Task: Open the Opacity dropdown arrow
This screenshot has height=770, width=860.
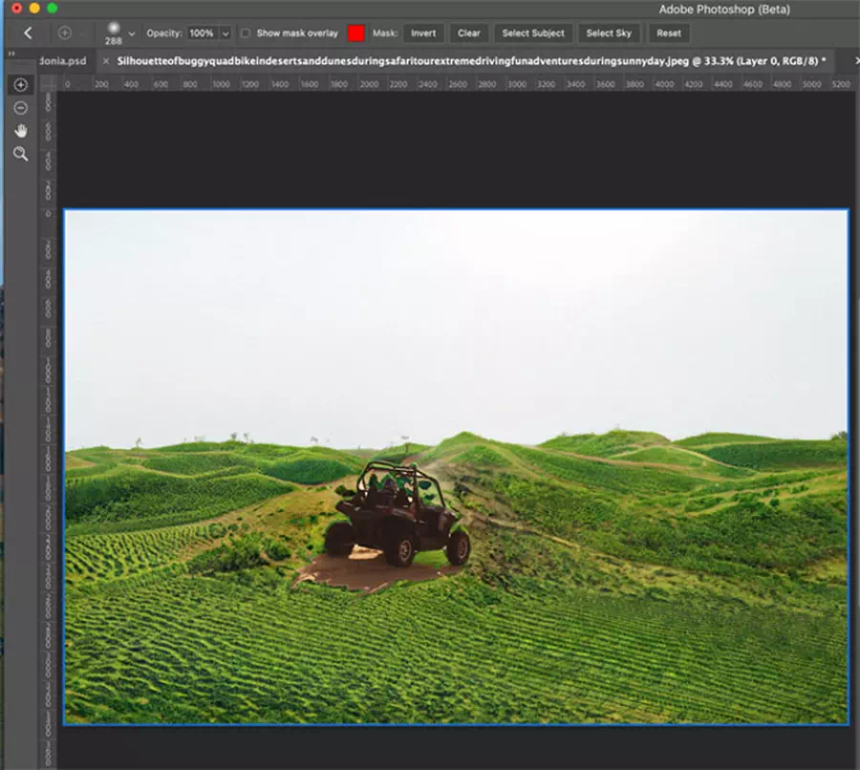Action: click(x=226, y=33)
